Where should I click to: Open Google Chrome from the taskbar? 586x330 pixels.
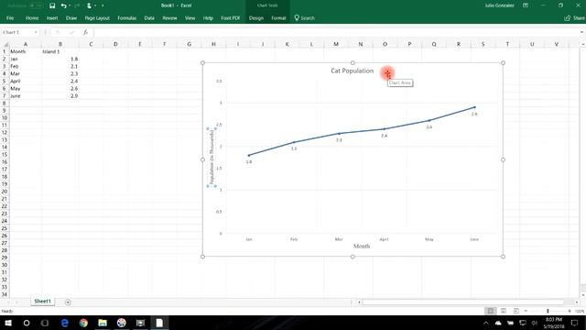point(83,323)
